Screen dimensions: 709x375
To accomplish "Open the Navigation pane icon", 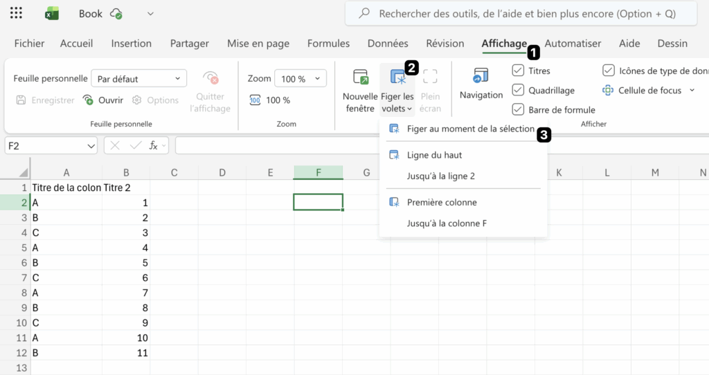I will [481, 76].
